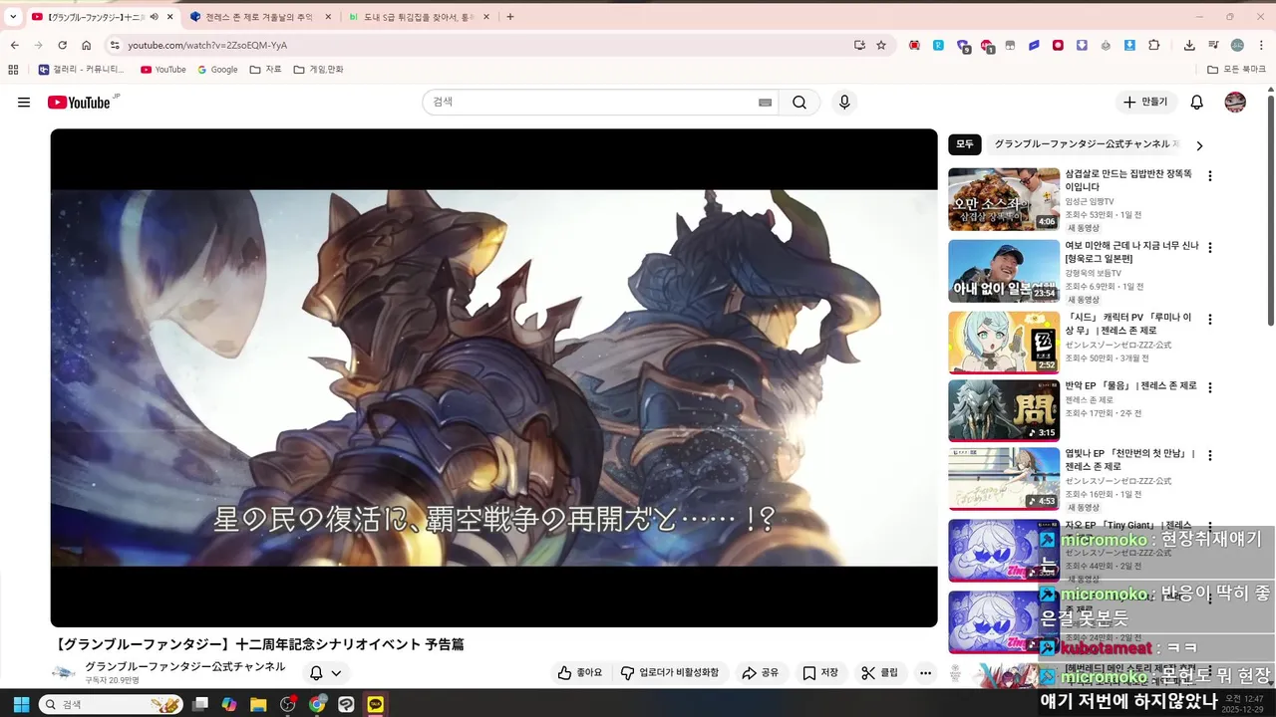Image resolution: width=1276 pixels, height=717 pixels.
Task: Like the video with 좋아요 button
Action: tap(580, 673)
